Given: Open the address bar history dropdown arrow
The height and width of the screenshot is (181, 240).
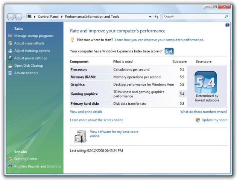Looking at the screenshot, I should pos(150,17).
